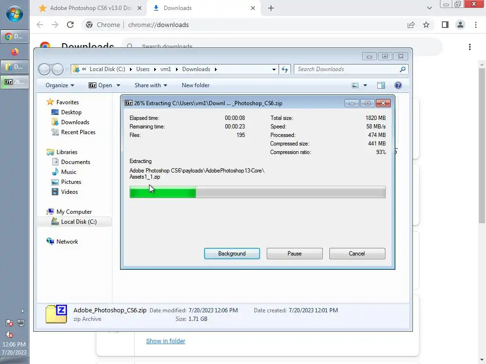Viewport: 486px width, 364px height.
Task: Go back using Chrome's back arrow
Action: pos(40,25)
